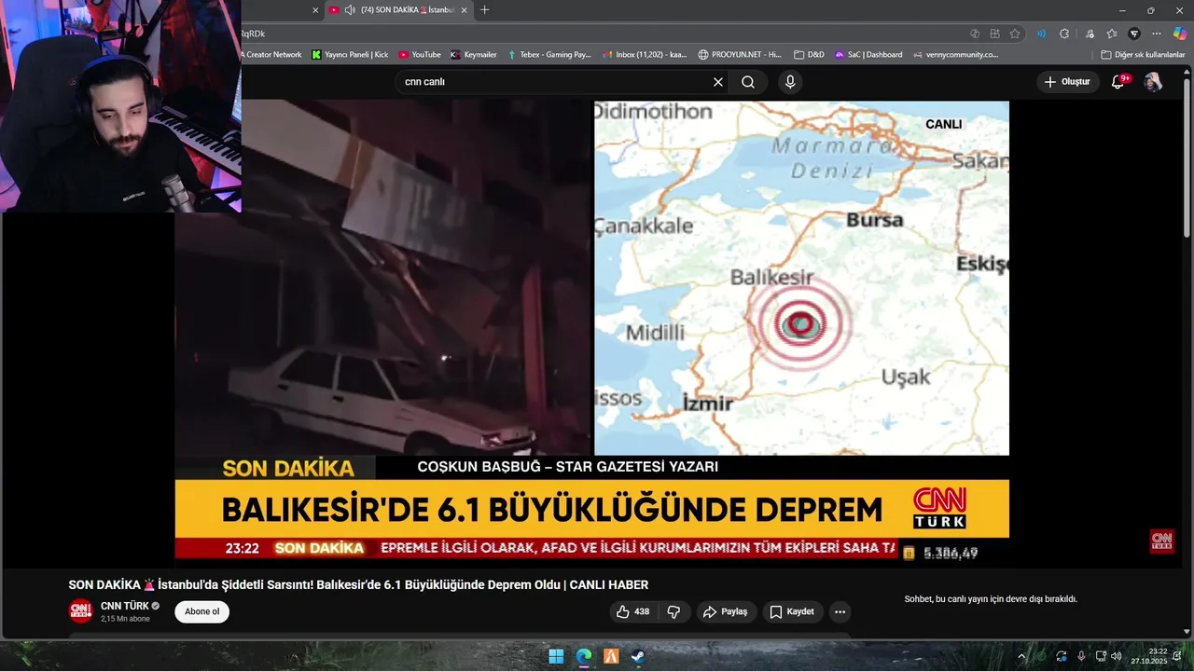Click the sync status icon in system tray
The width and height of the screenshot is (1194, 671).
click(1062, 656)
